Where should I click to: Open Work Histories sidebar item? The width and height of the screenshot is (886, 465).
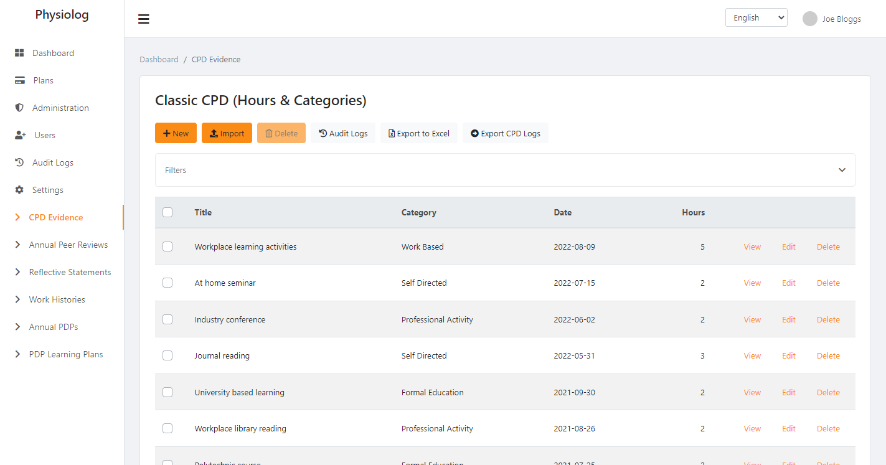(x=57, y=299)
